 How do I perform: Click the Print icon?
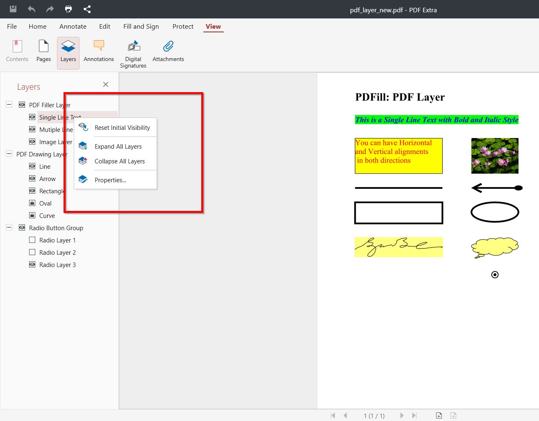click(68, 9)
